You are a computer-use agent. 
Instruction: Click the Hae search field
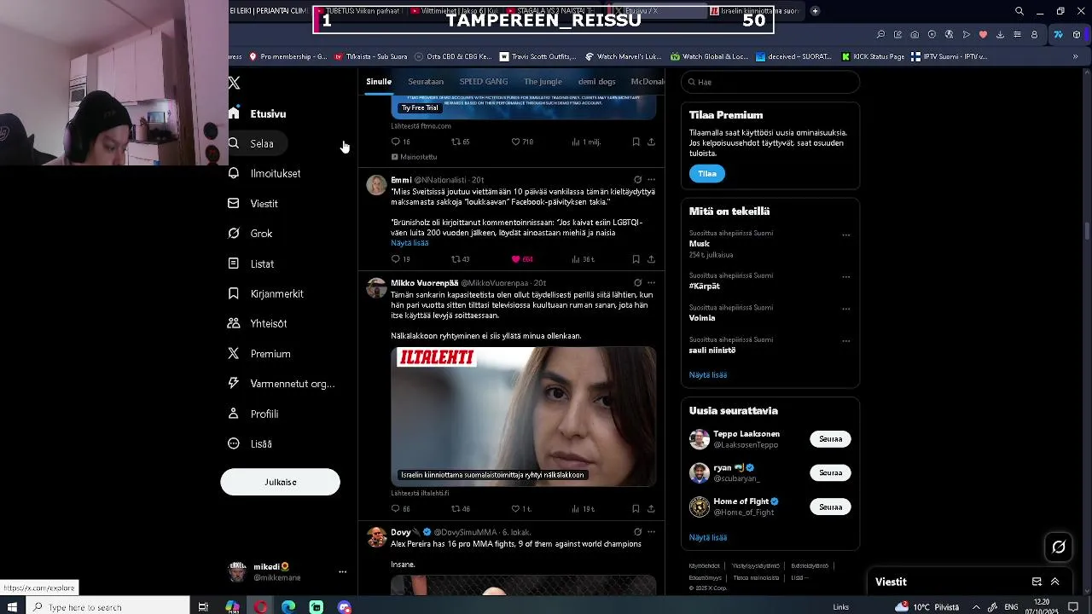click(x=770, y=82)
